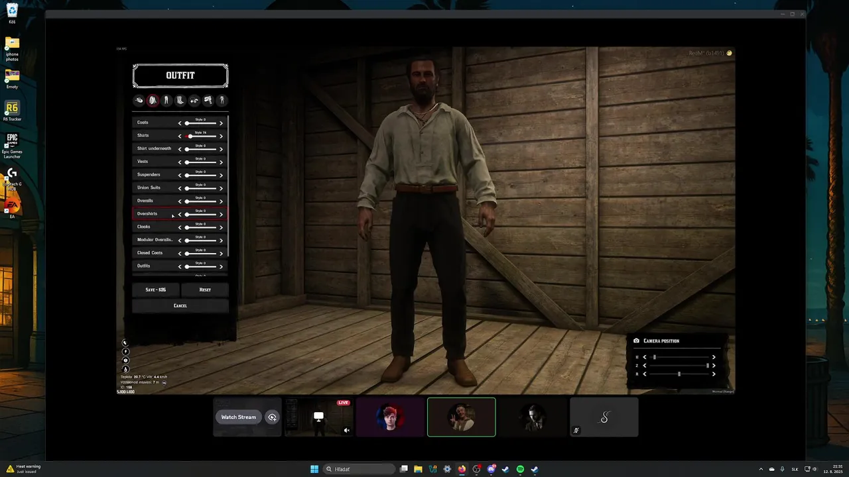Click the Reset button
The height and width of the screenshot is (477, 849).
coord(205,290)
